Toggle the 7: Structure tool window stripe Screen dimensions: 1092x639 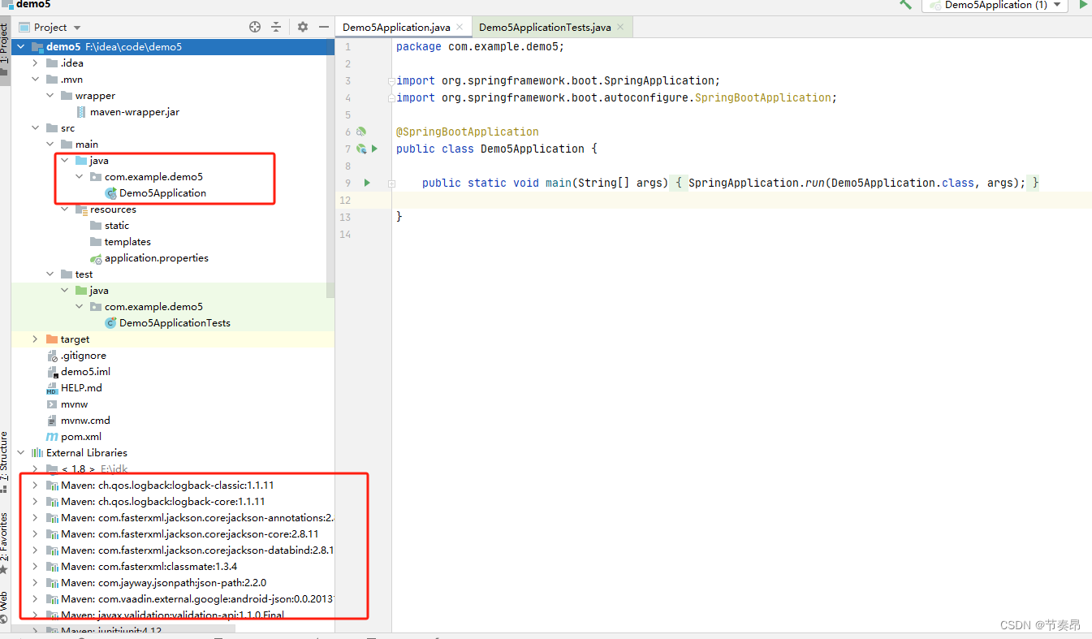(x=5, y=463)
